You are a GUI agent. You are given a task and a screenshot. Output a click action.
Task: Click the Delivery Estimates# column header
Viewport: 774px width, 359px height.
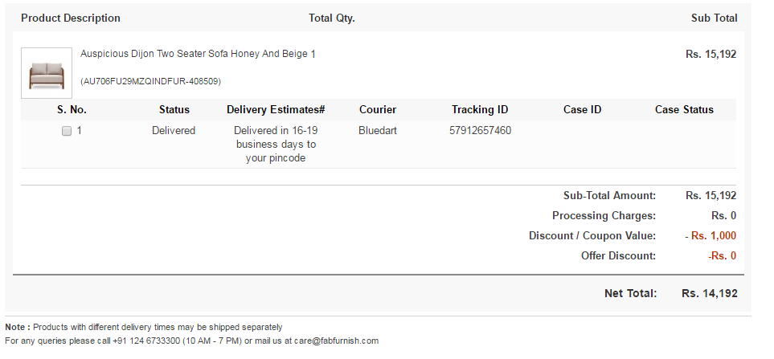point(276,110)
